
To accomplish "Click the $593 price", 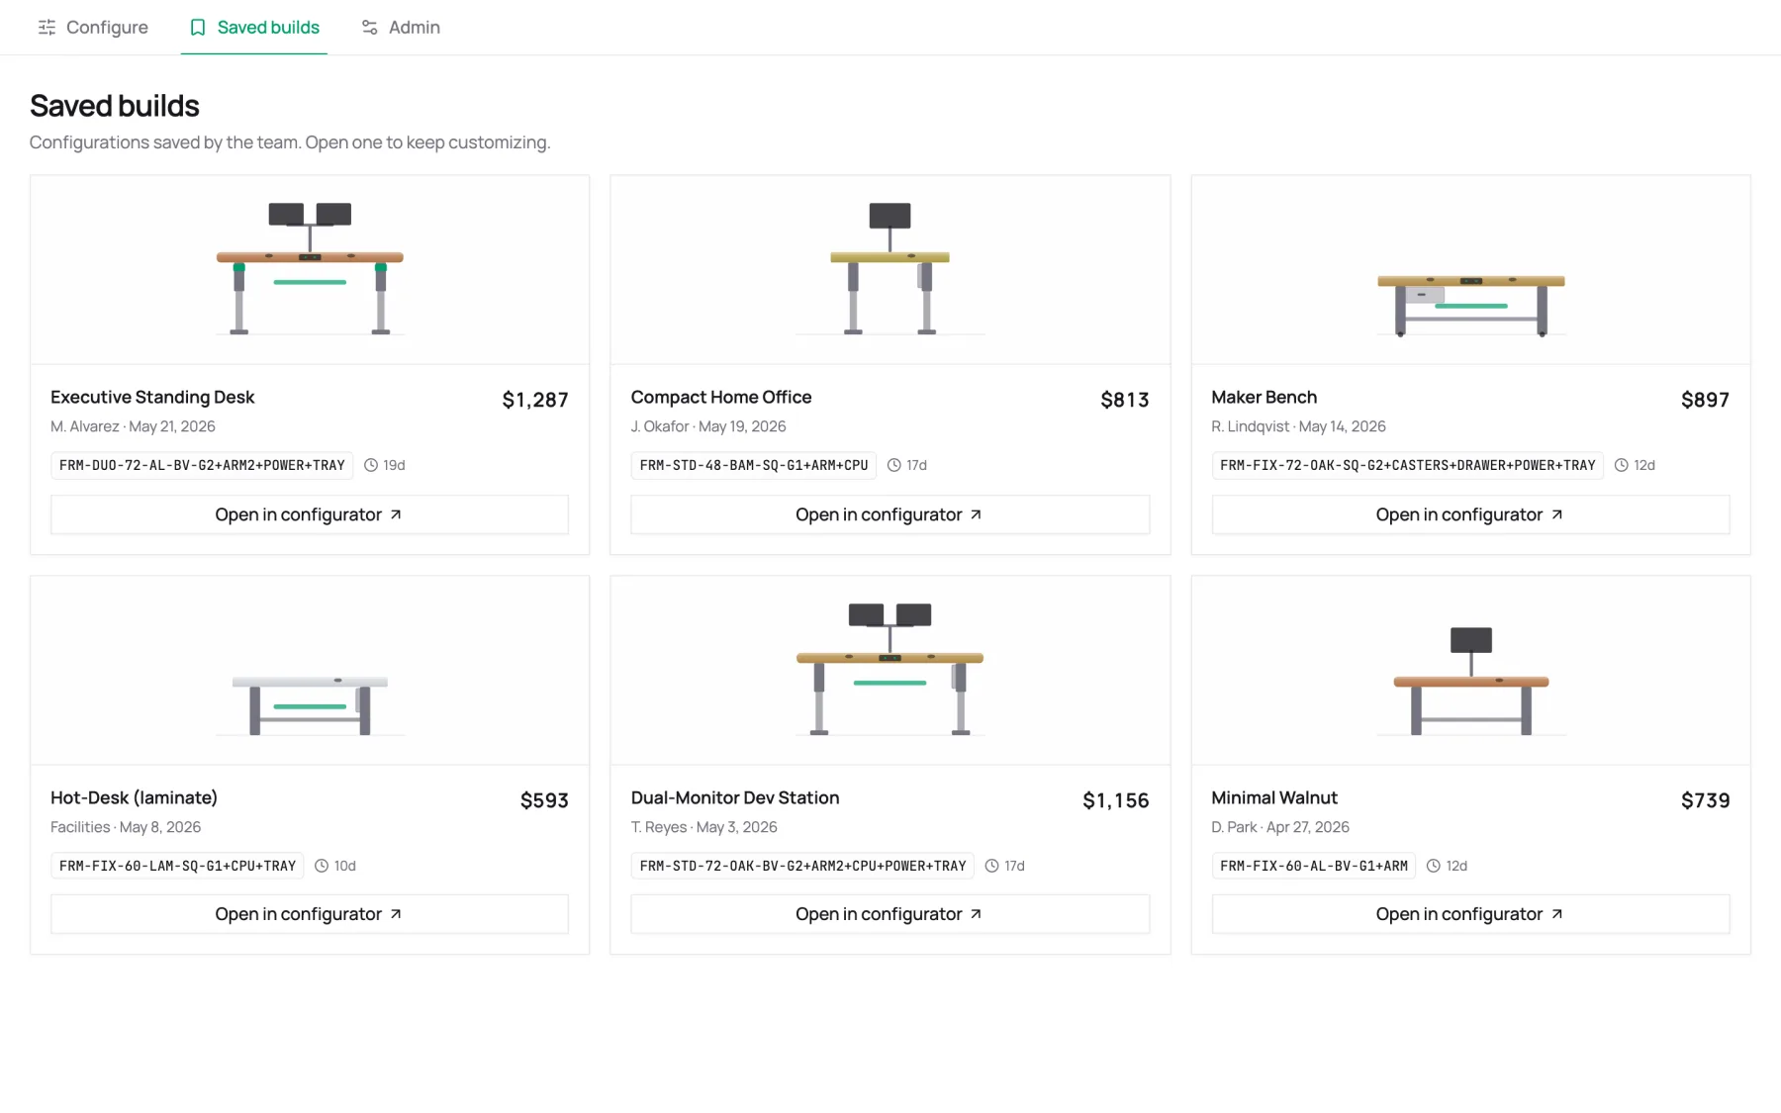I will pos(544,800).
